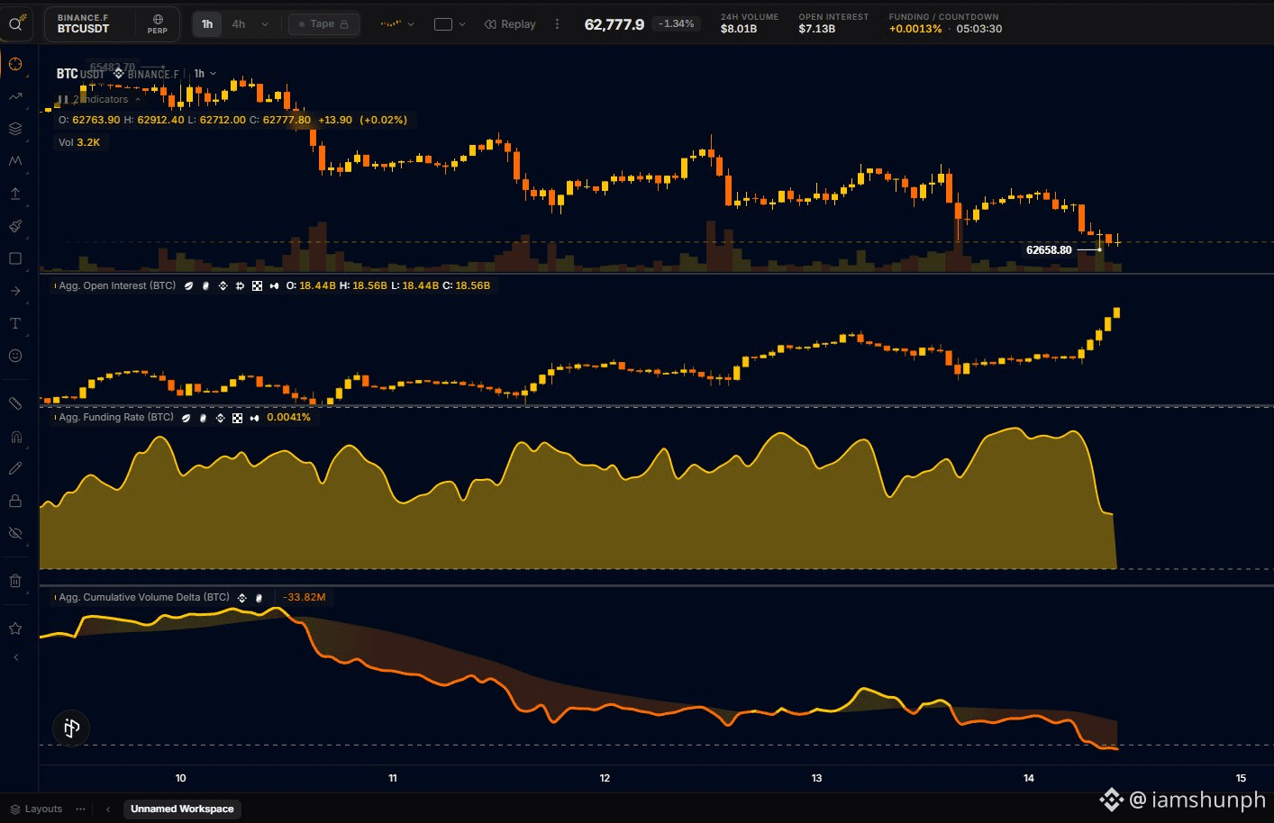Open the layout rectangle dropdown
Screen dimensions: 1274x823
(x=450, y=24)
